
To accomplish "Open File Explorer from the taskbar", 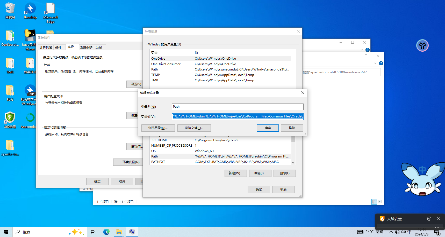I will 119,232.
